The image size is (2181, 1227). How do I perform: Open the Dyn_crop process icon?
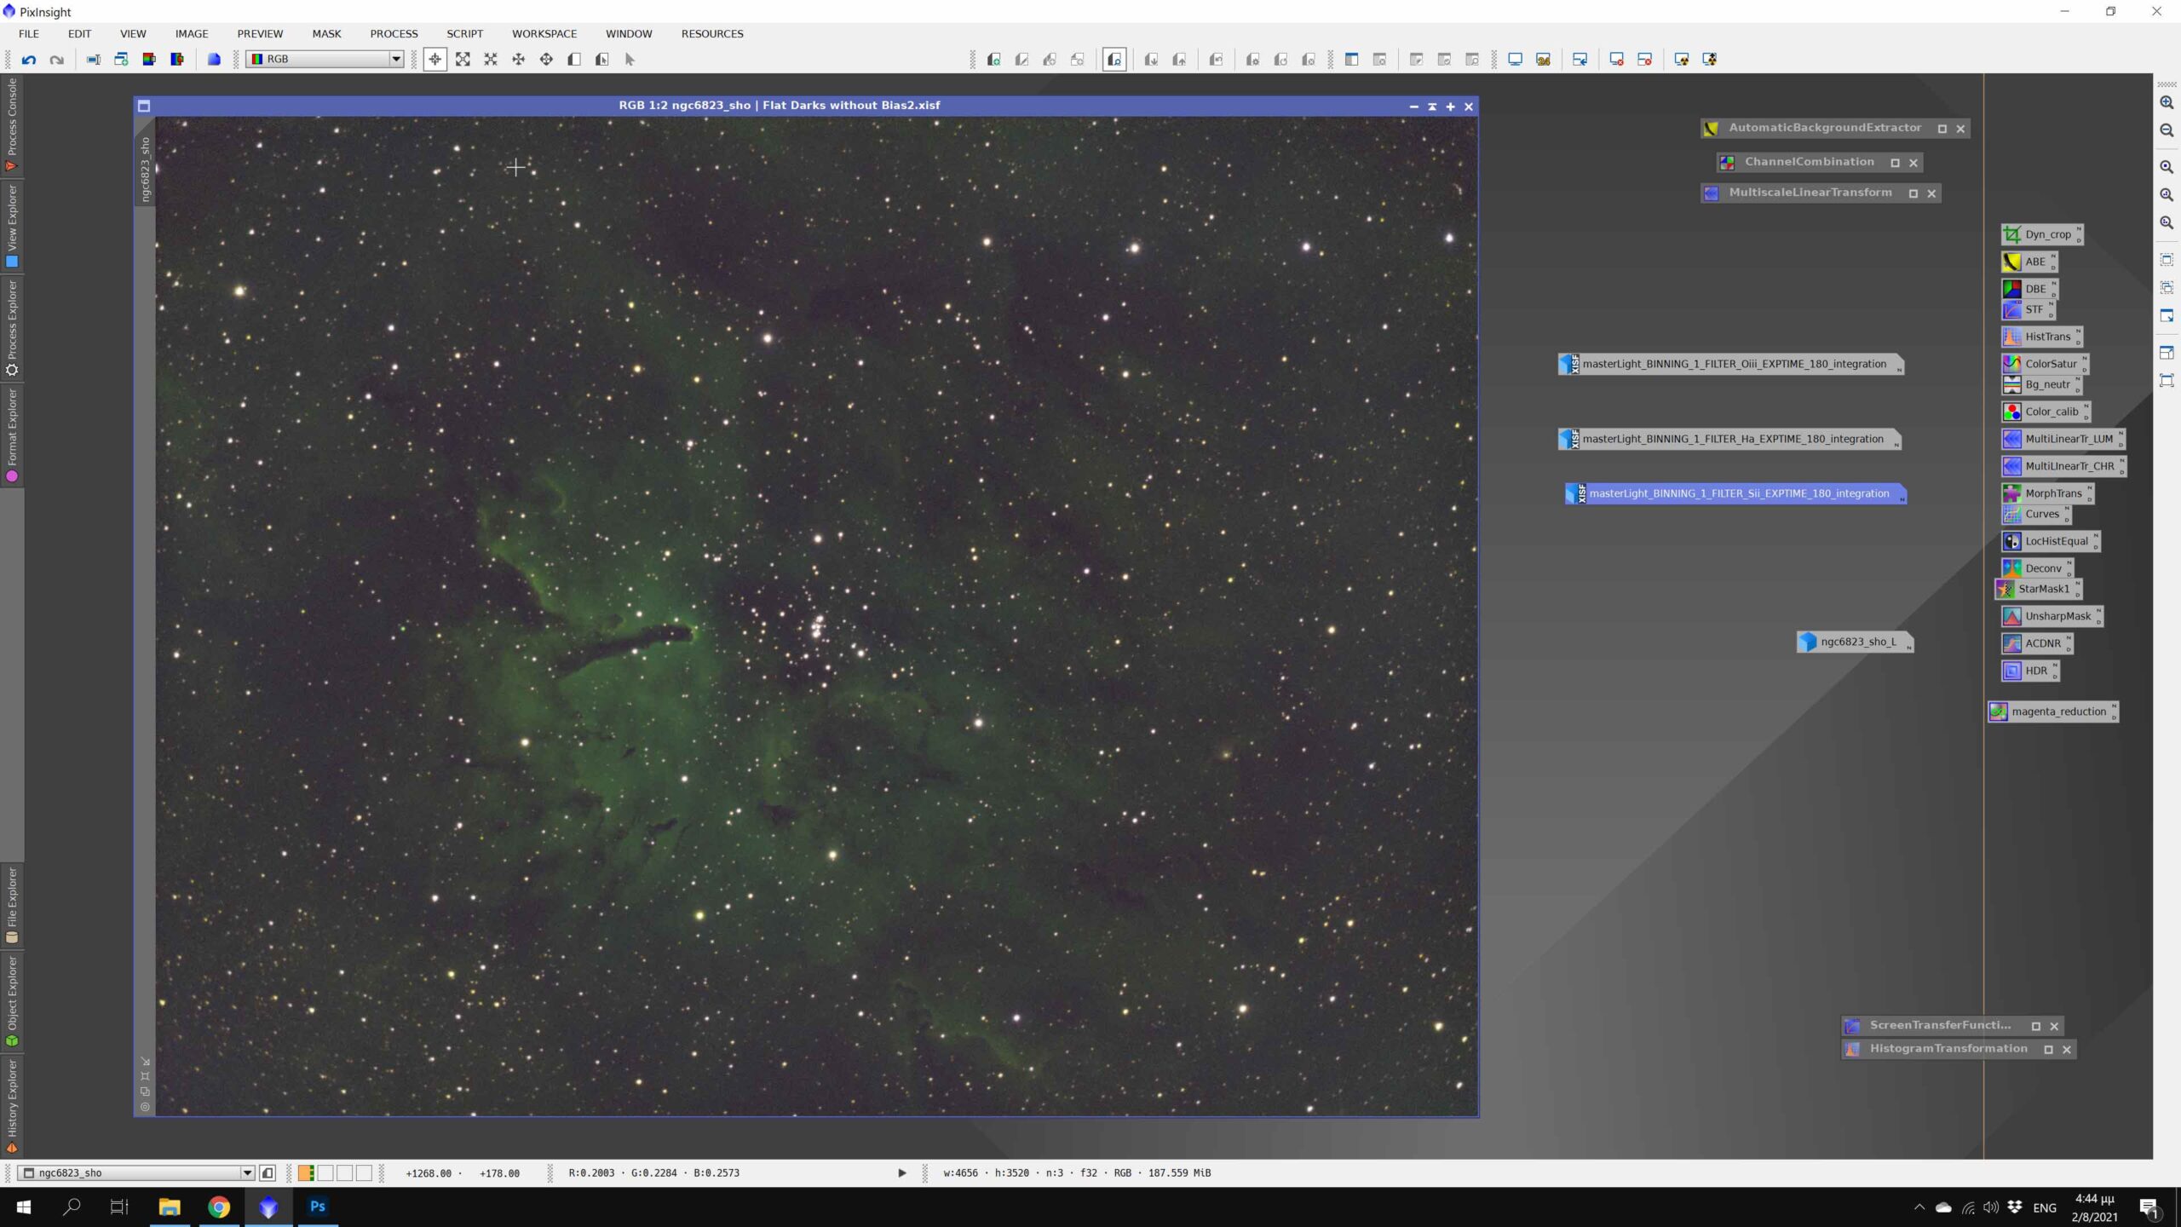[x=2042, y=234]
